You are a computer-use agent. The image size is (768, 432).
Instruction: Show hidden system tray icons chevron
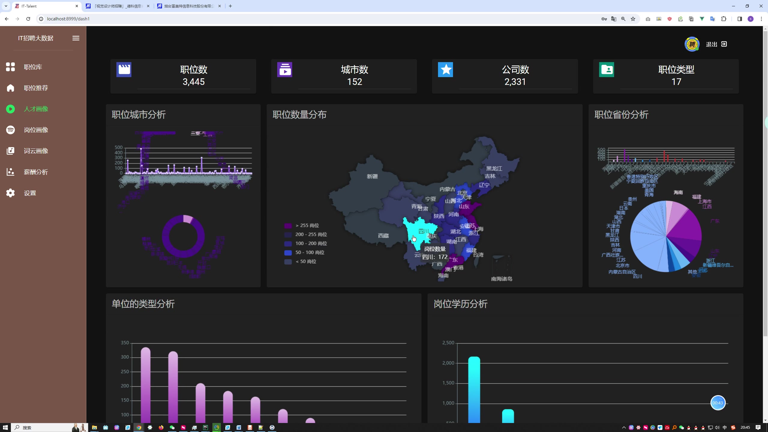point(624,427)
